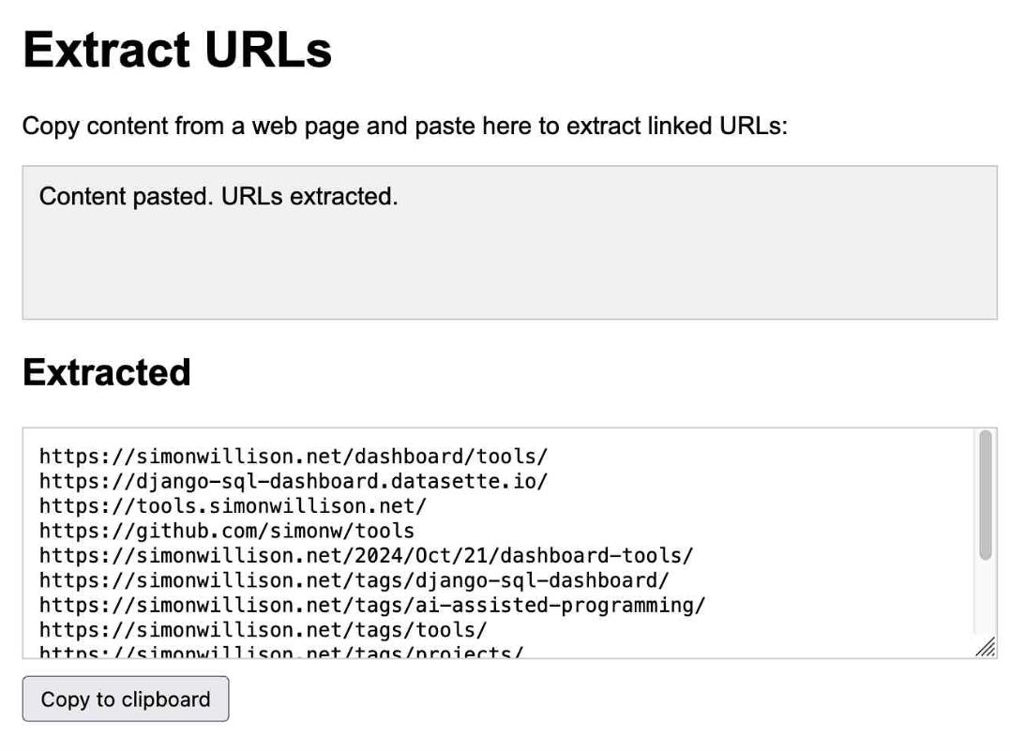Click the 'Copy content from a web page' instruction text
This screenshot has height=751, width=1010.
tap(188, 126)
